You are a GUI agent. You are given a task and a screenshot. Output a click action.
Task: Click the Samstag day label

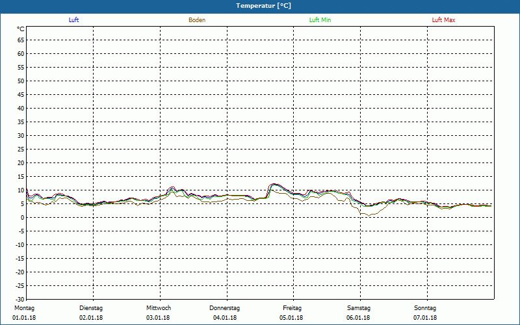click(359, 308)
